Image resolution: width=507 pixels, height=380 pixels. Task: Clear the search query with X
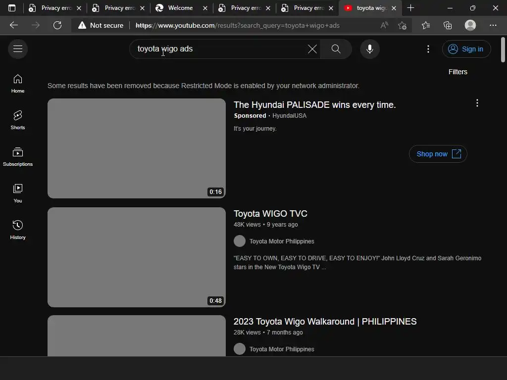pyautogui.click(x=312, y=49)
